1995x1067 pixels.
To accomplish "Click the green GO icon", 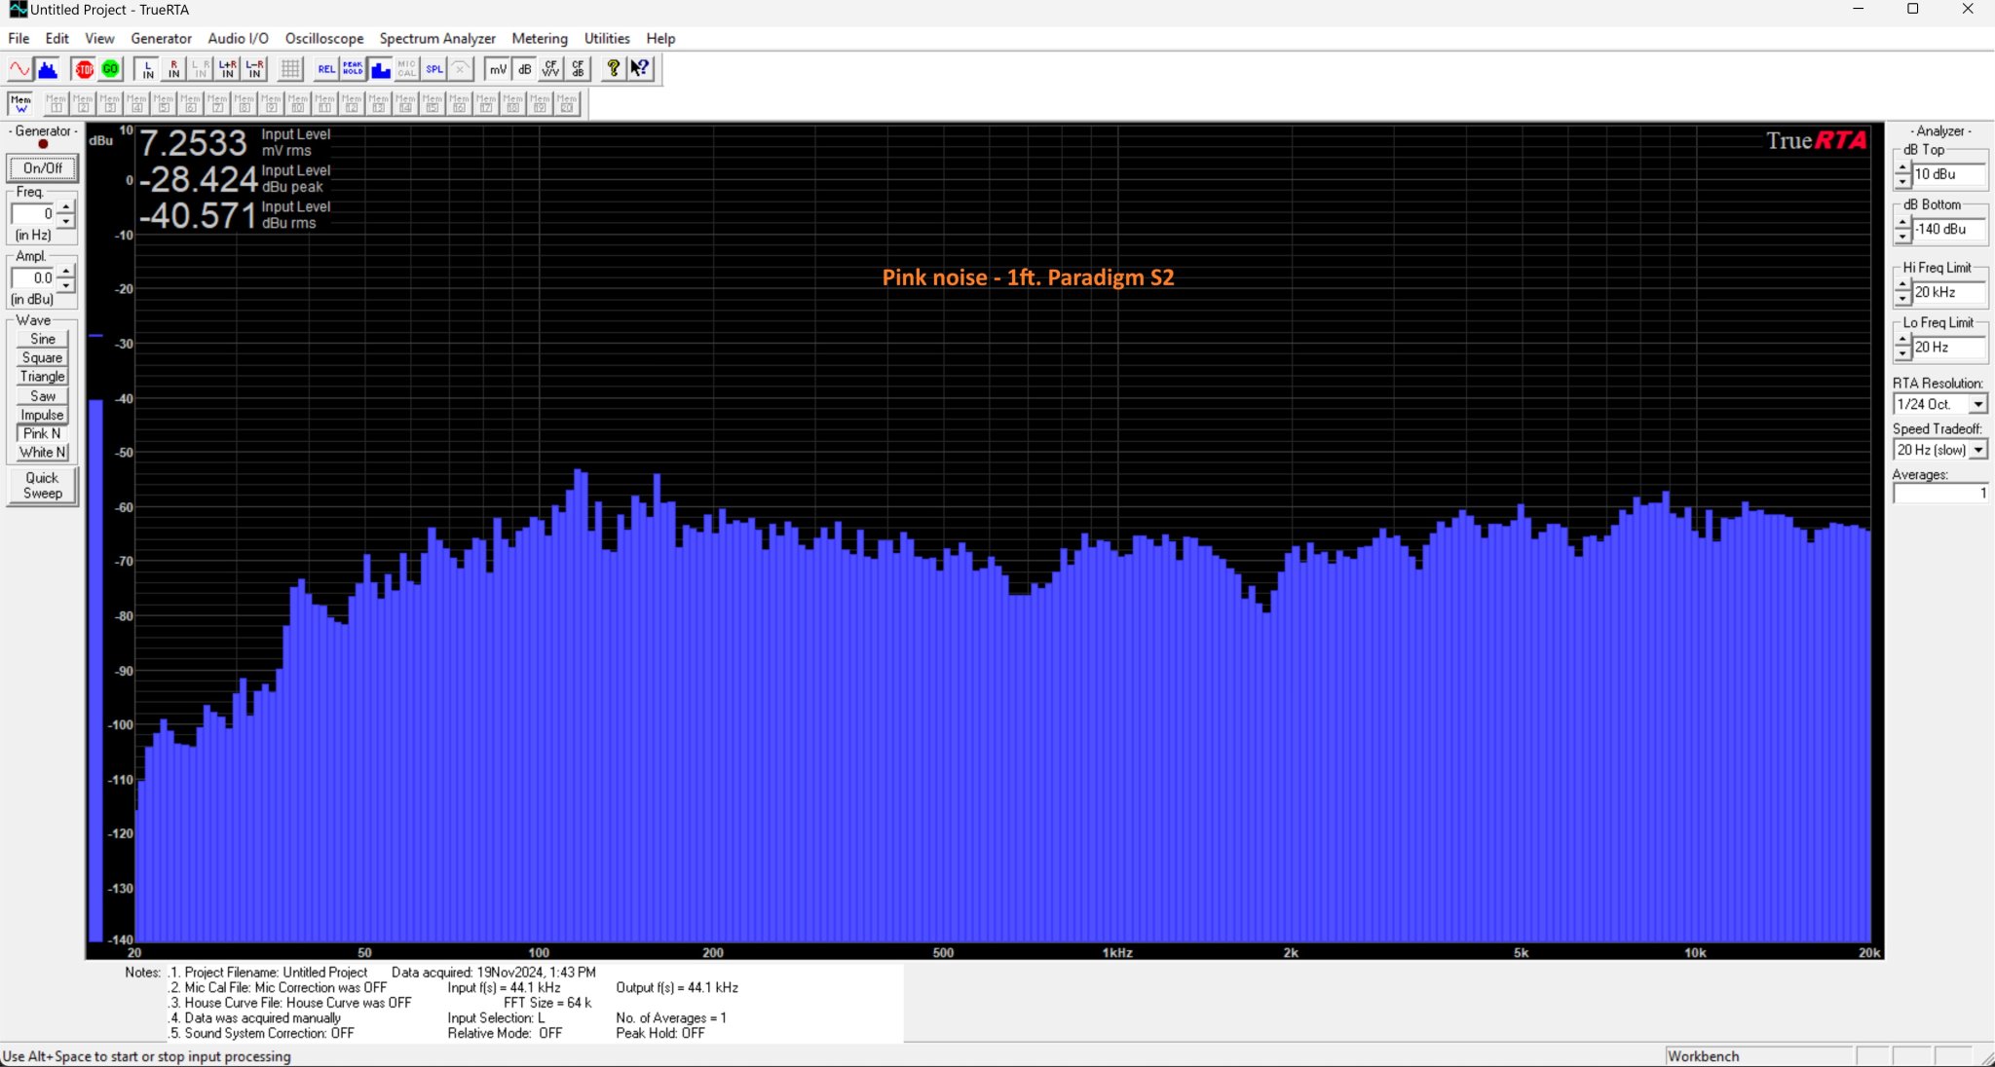I will click(110, 69).
